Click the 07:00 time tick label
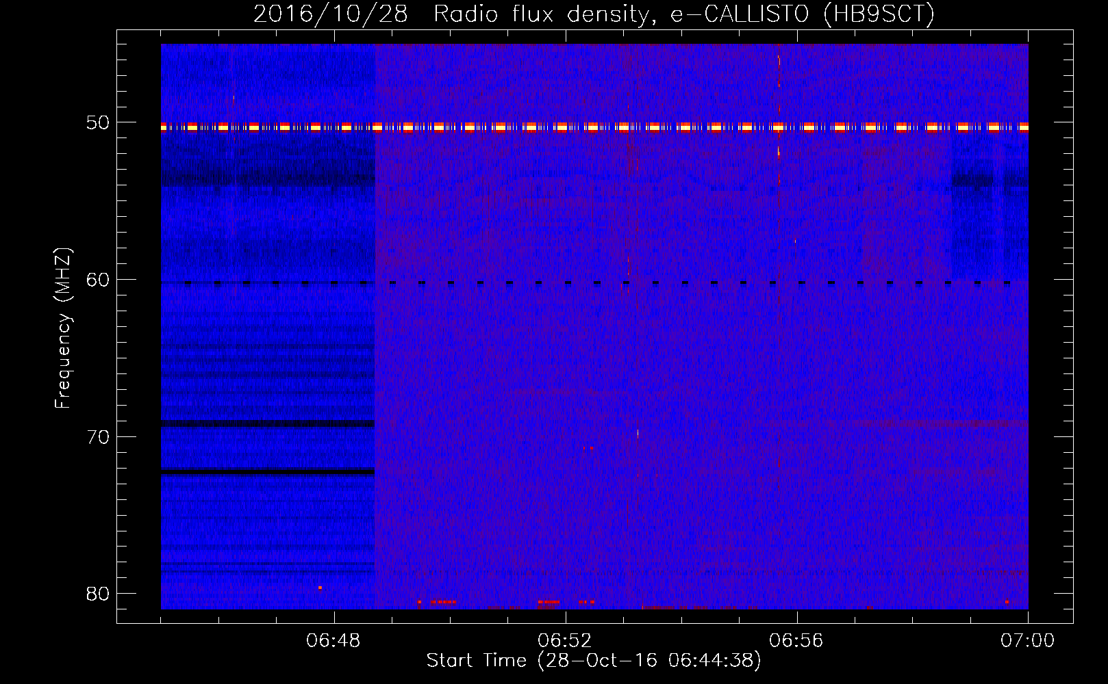The image size is (1108, 684). click(x=1028, y=641)
